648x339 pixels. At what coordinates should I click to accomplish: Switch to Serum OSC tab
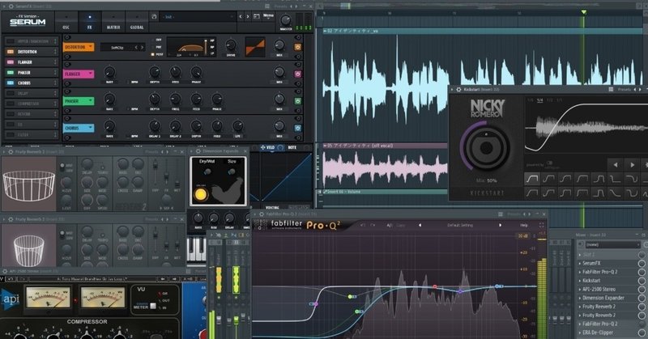pos(66,23)
